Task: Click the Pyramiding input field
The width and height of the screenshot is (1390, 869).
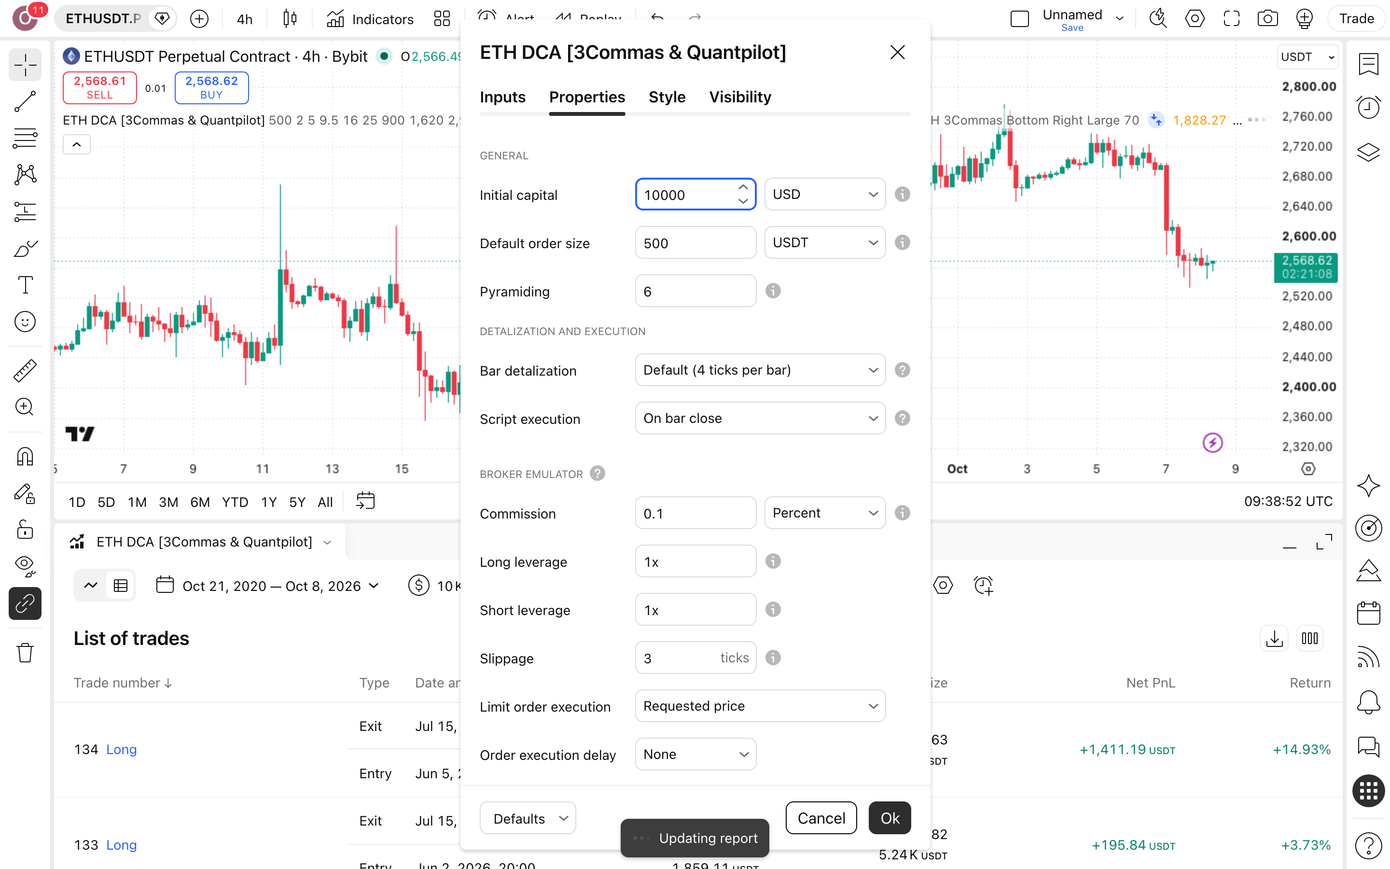Action: pos(695,292)
